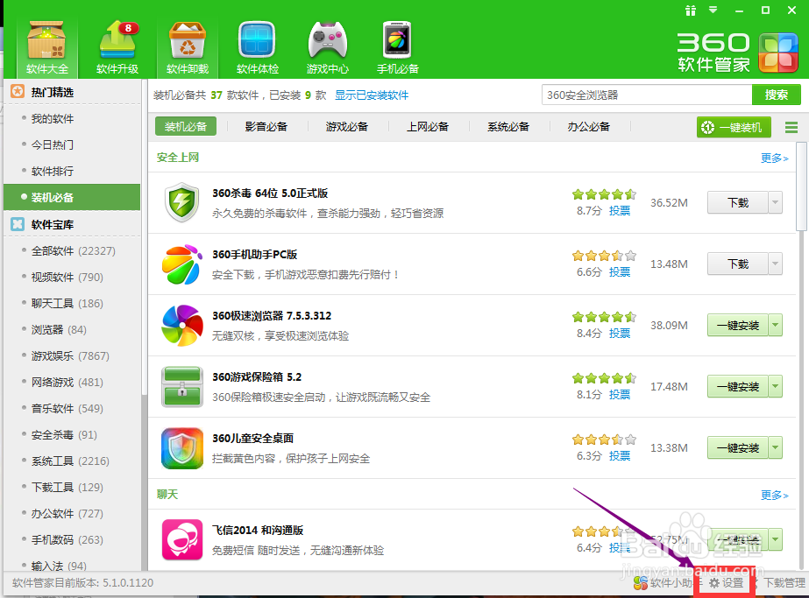809x598 pixels.
Task: Open 软件小助手 in the status bar
Action: pos(668,583)
